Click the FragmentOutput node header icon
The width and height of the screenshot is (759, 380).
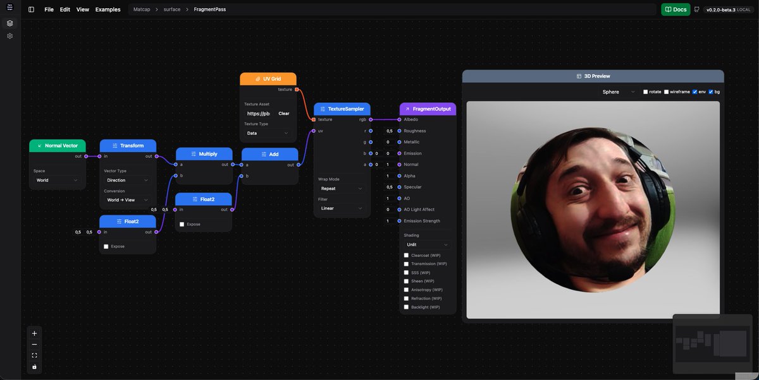tap(407, 109)
